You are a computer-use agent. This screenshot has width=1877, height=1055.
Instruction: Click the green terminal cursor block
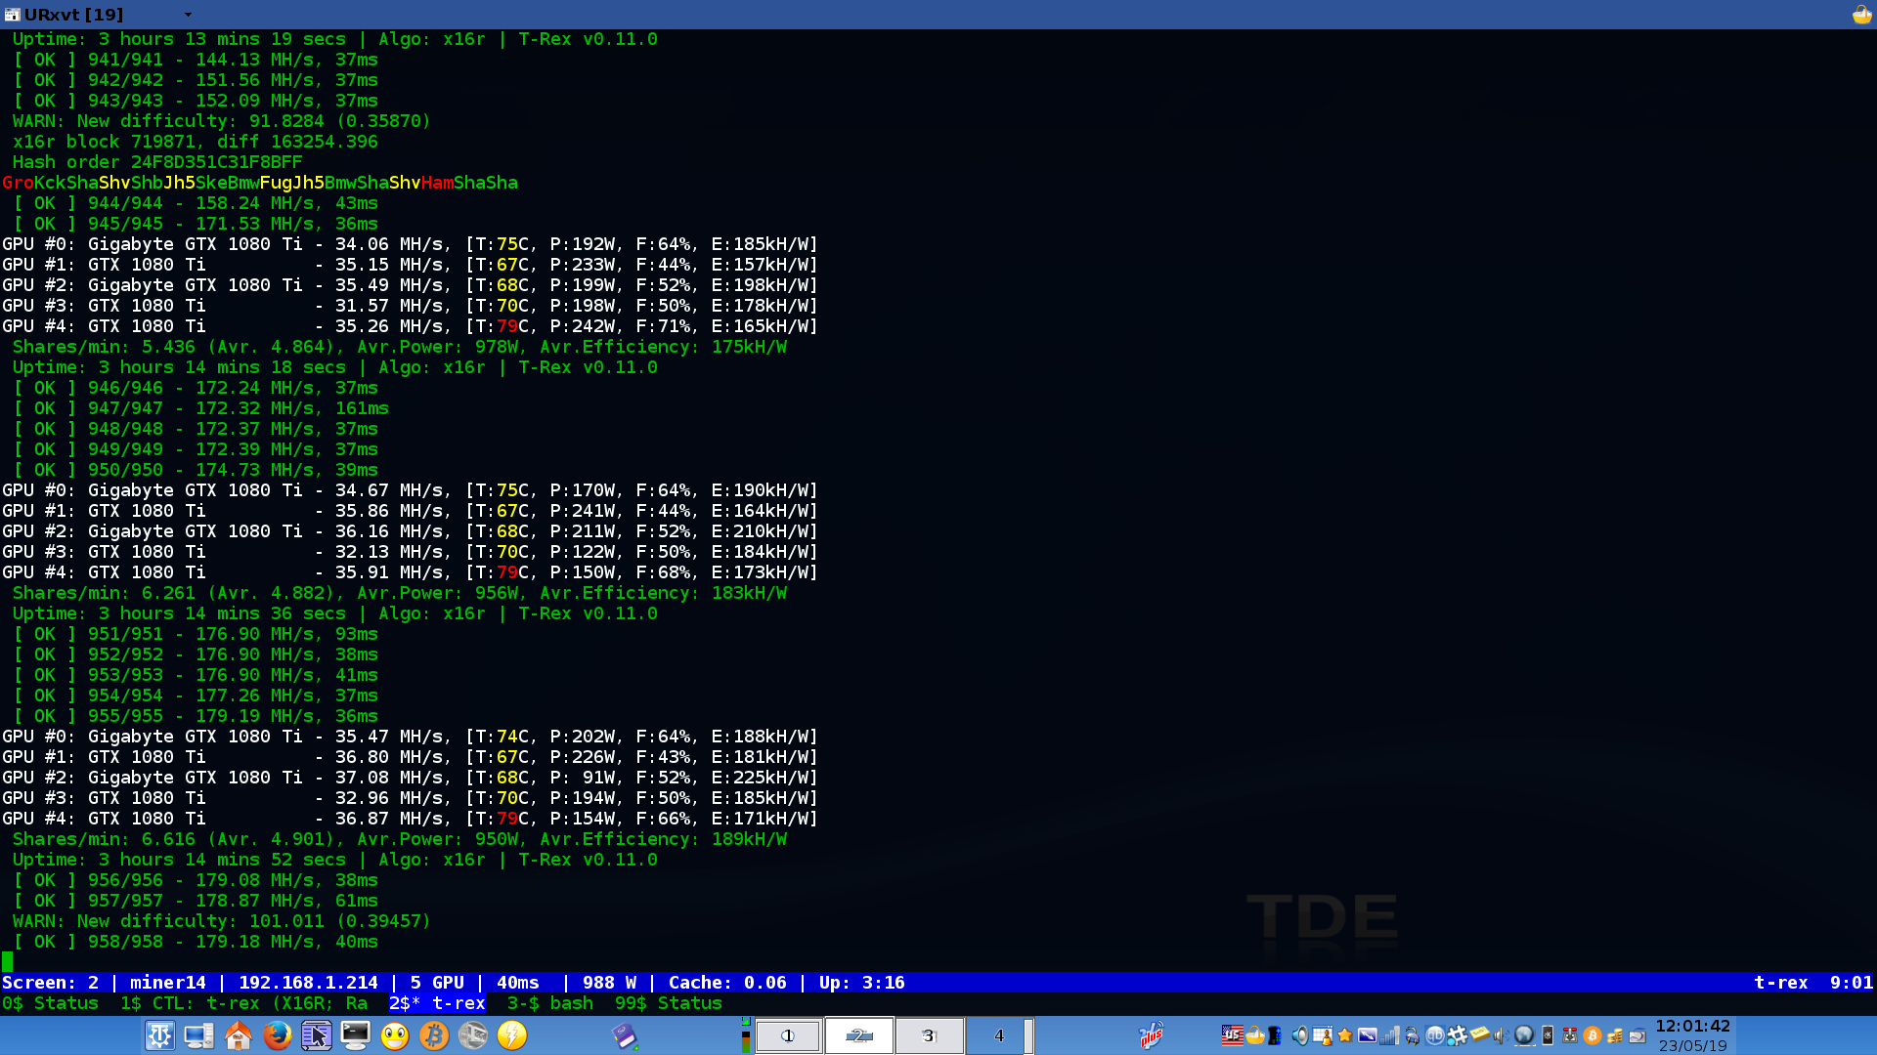coord(8,962)
